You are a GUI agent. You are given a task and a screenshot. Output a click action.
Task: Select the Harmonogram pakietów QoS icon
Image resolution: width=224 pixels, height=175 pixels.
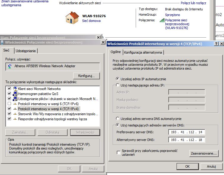[15, 94]
